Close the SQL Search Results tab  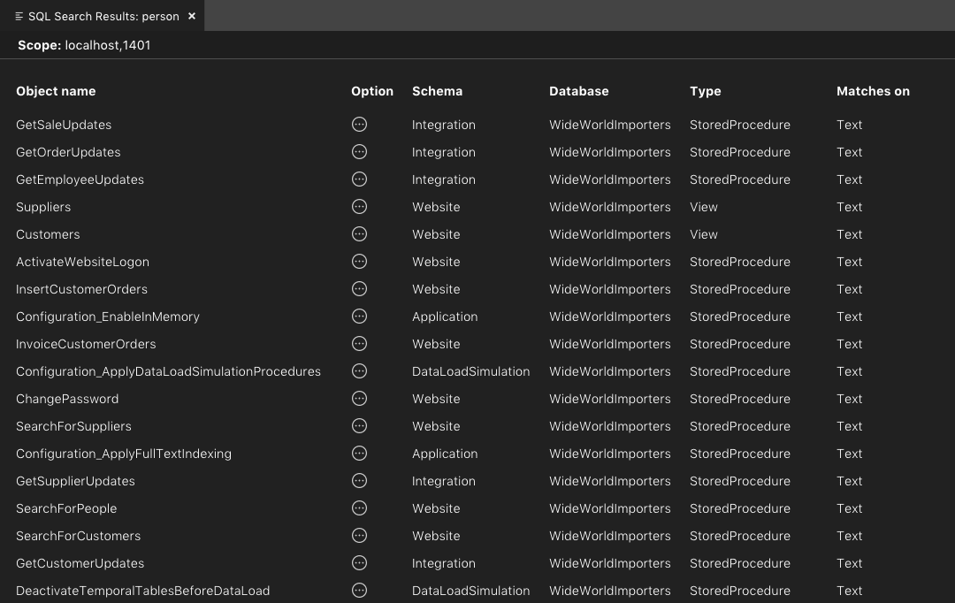click(x=192, y=16)
